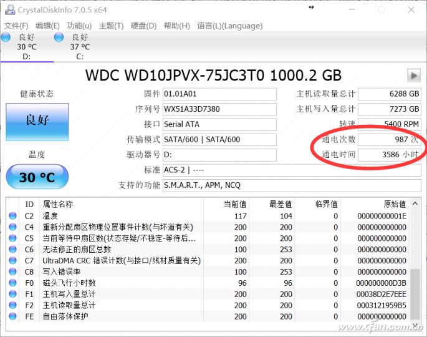Image resolution: width=427 pixels, height=337 pixels.
Task: Click raw value 000000000D3B
Action: click(x=381, y=283)
